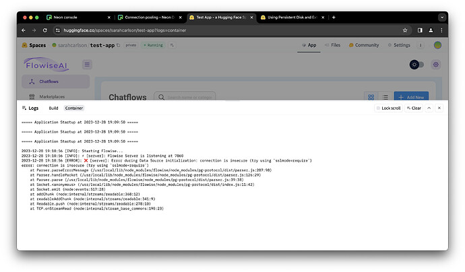Switch Chatflows to card grid view

[x=371, y=97]
